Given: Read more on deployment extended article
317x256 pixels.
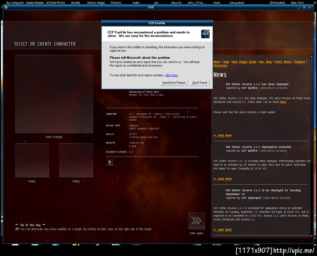Looking at the screenshot, I should click(x=222, y=179).
